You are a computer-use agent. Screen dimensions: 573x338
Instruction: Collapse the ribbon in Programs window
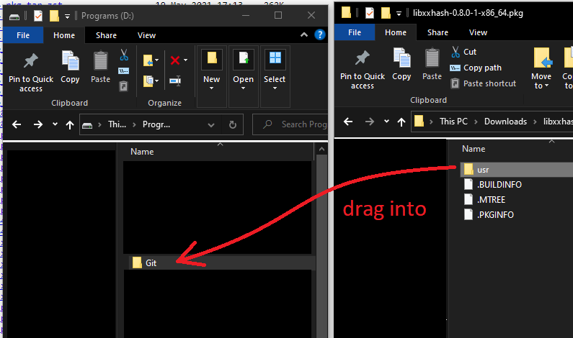(304, 35)
